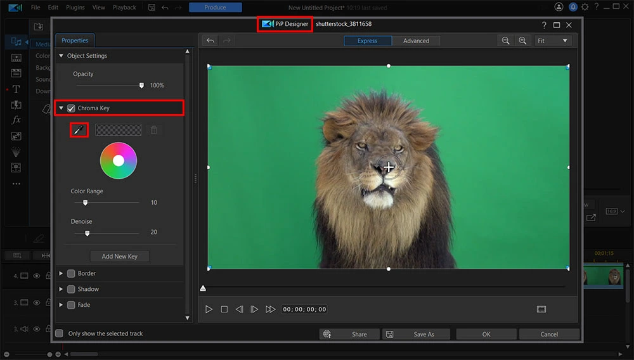
Task: Click the Add New Key button
Action: tap(119, 256)
